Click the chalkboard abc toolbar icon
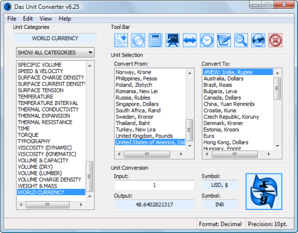 pos(172,40)
